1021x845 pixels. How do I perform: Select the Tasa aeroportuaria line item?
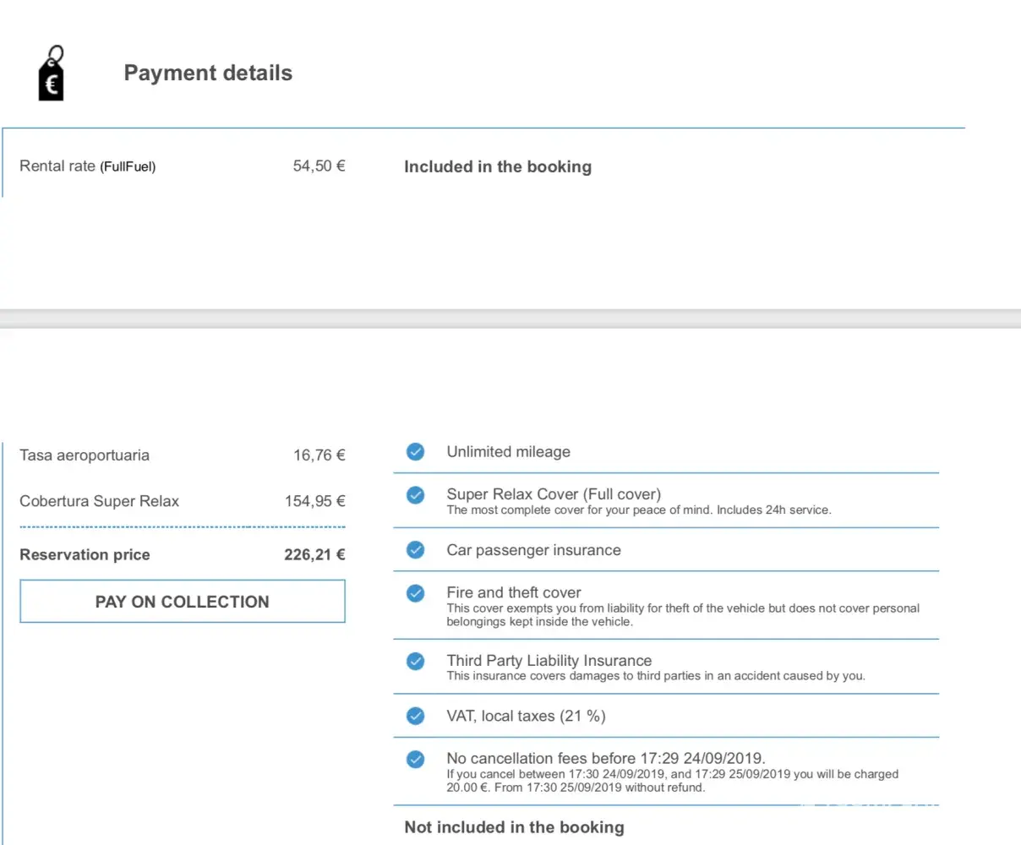[x=85, y=455]
